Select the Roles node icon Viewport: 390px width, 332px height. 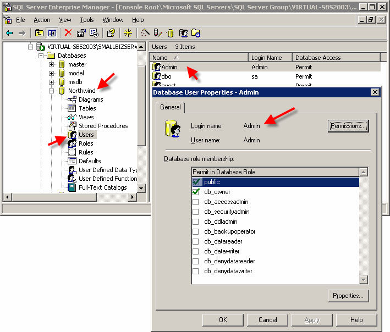coord(72,143)
